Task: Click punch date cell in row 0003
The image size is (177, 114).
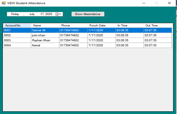Action: (x=101, y=40)
